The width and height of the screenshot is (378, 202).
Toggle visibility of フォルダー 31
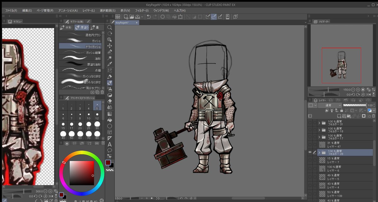coord(310,123)
